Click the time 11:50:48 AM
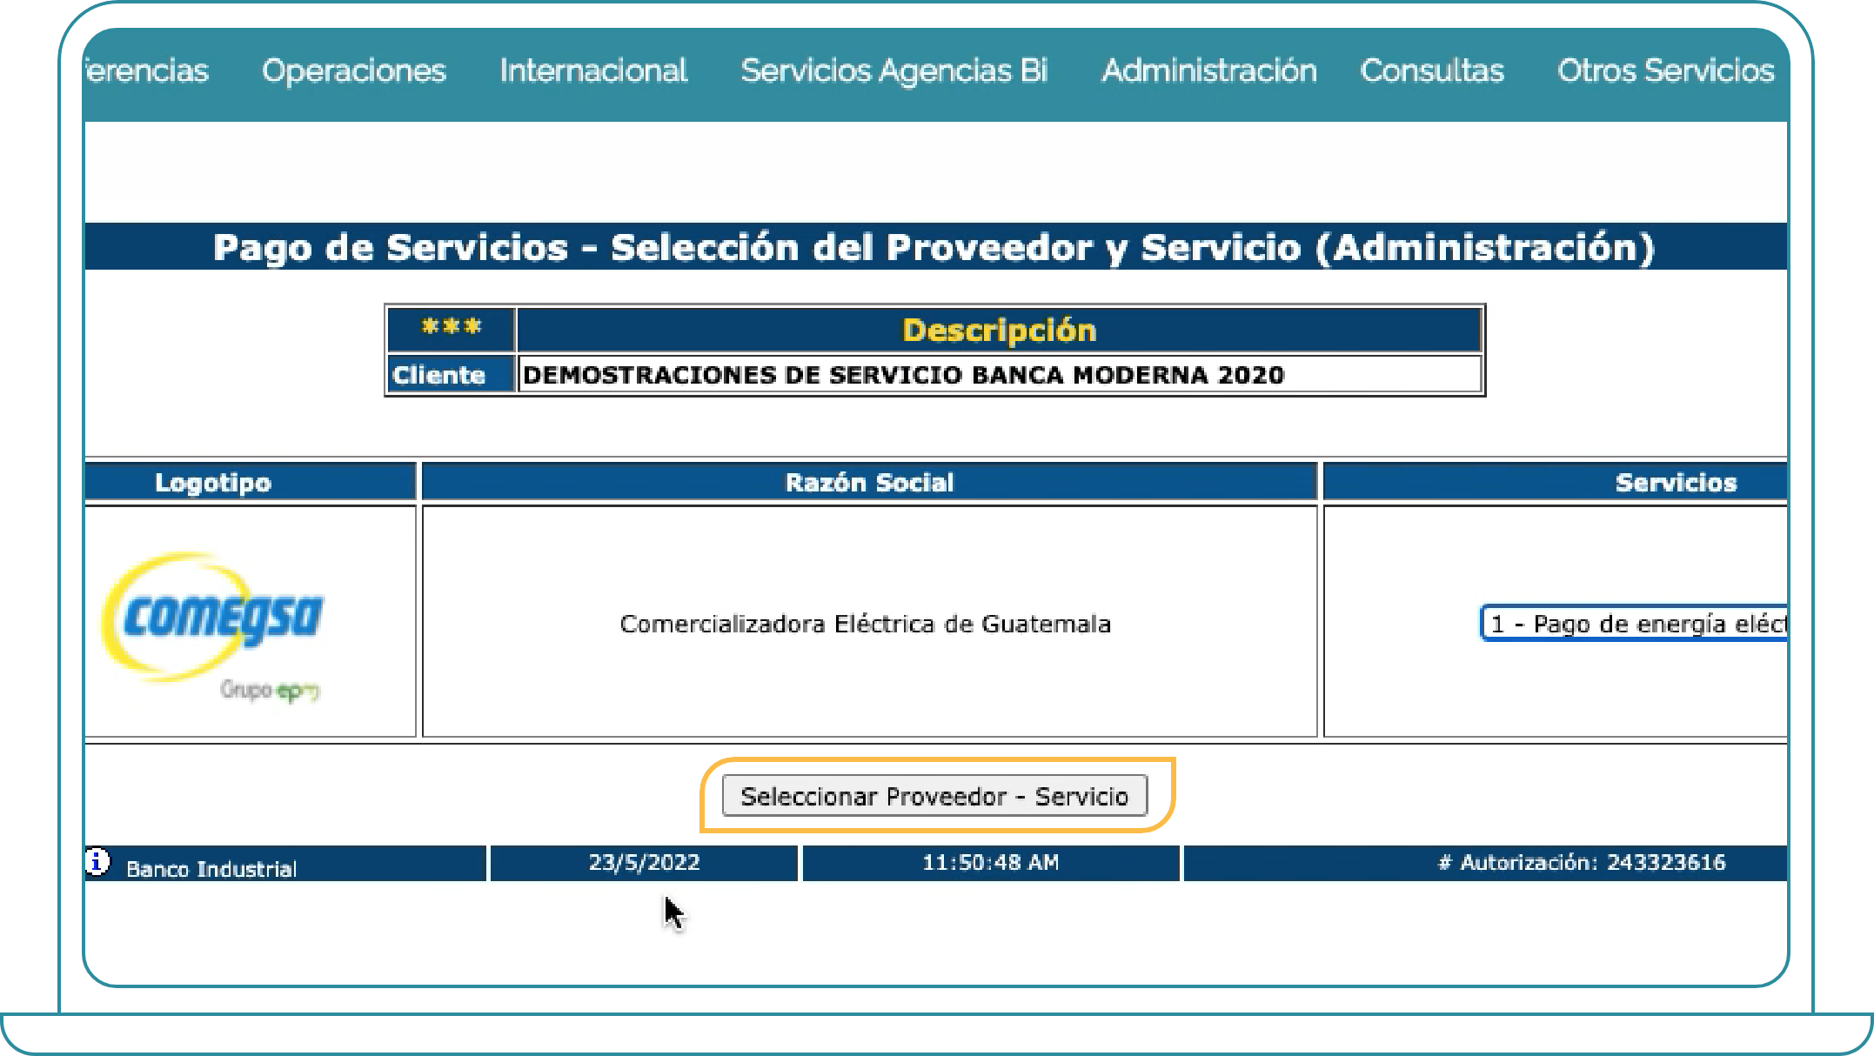 point(991,863)
